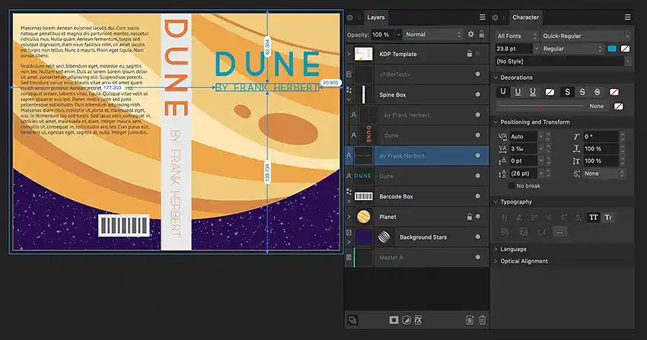This screenshot has height=340, width=647.
Task: Toggle visibility of Master A layer
Action: pyautogui.click(x=477, y=257)
